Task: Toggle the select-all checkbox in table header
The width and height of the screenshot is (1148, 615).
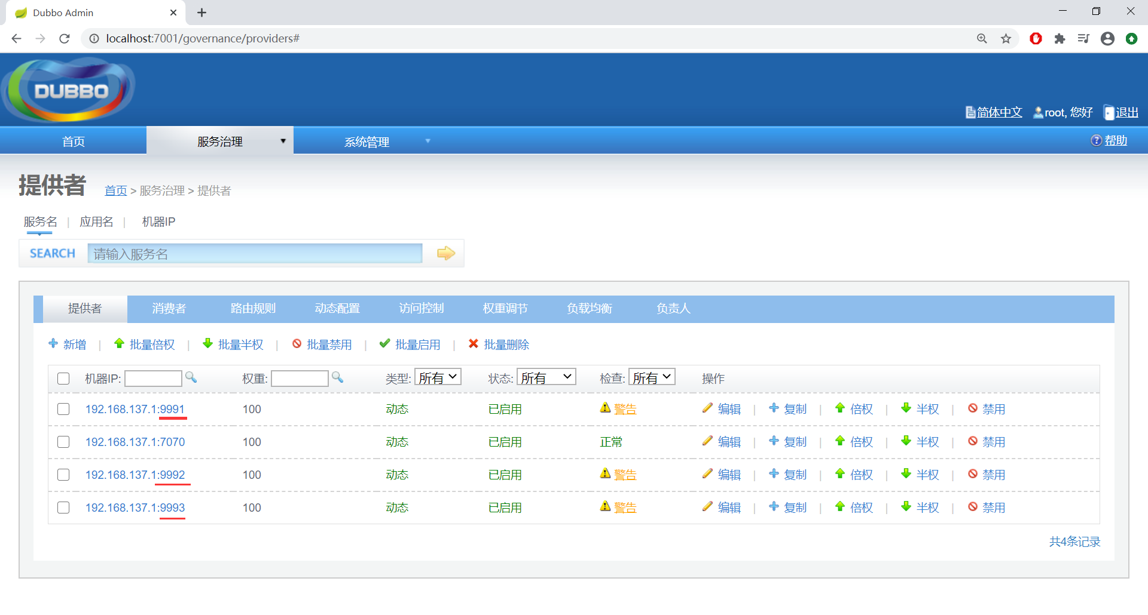Action: coord(63,379)
